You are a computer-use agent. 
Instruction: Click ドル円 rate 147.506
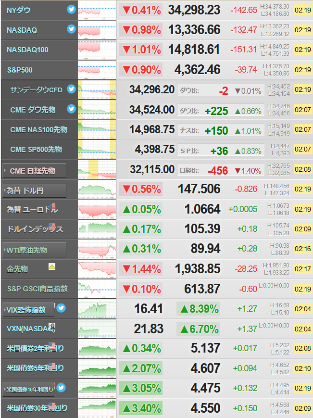(199, 189)
